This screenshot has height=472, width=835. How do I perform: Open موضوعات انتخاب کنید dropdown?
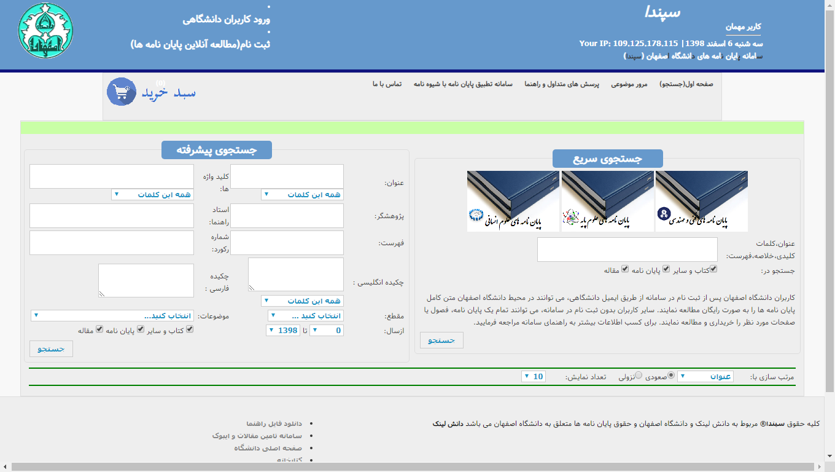point(112,315)
